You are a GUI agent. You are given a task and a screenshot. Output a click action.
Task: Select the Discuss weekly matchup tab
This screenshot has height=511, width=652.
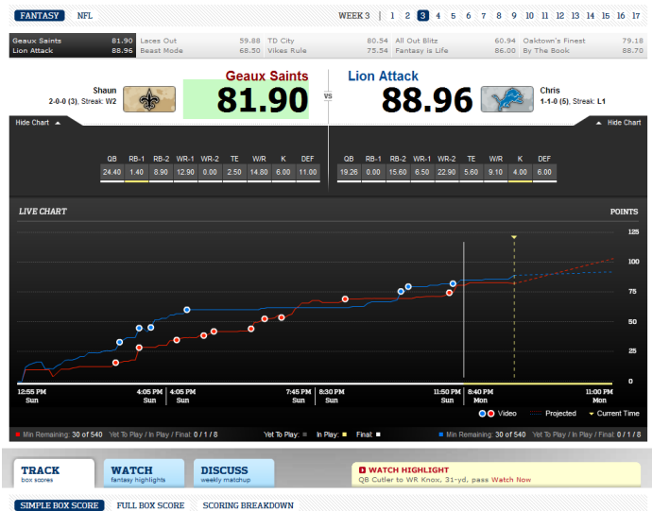(233, 473)
